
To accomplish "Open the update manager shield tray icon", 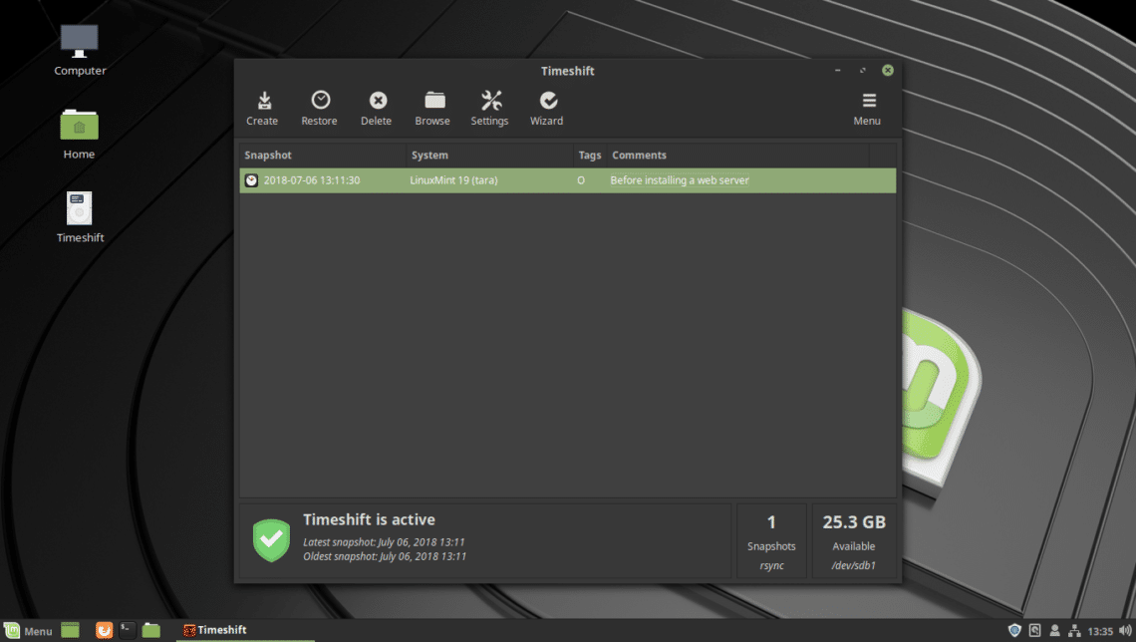I will (x=1015, y=630).
